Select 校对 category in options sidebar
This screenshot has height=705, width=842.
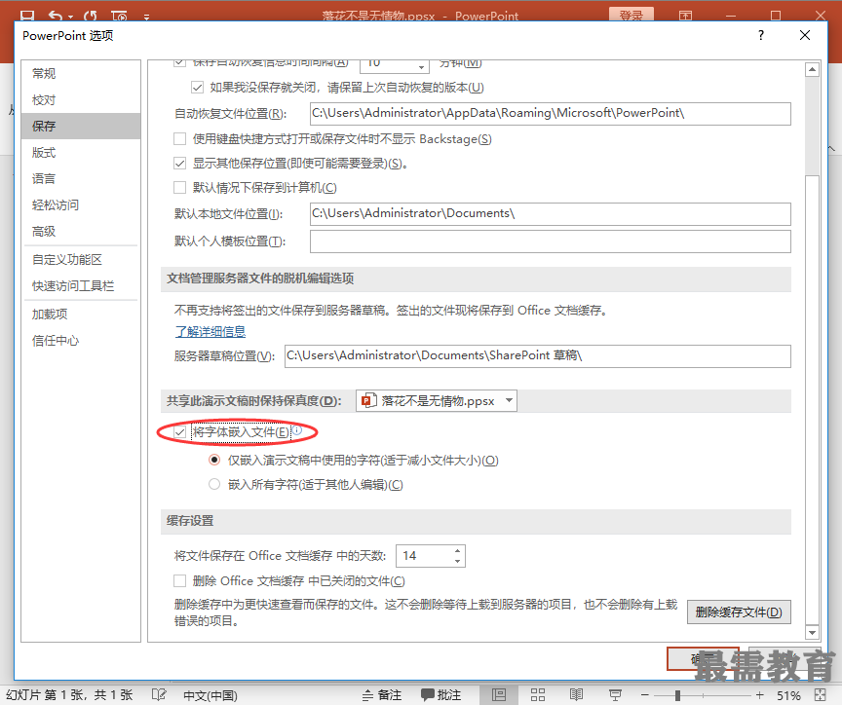(81, 99)
